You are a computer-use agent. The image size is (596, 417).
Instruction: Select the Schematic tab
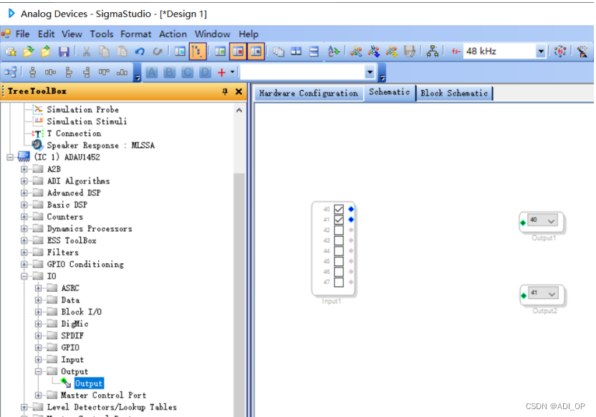(x=389, y=92)
